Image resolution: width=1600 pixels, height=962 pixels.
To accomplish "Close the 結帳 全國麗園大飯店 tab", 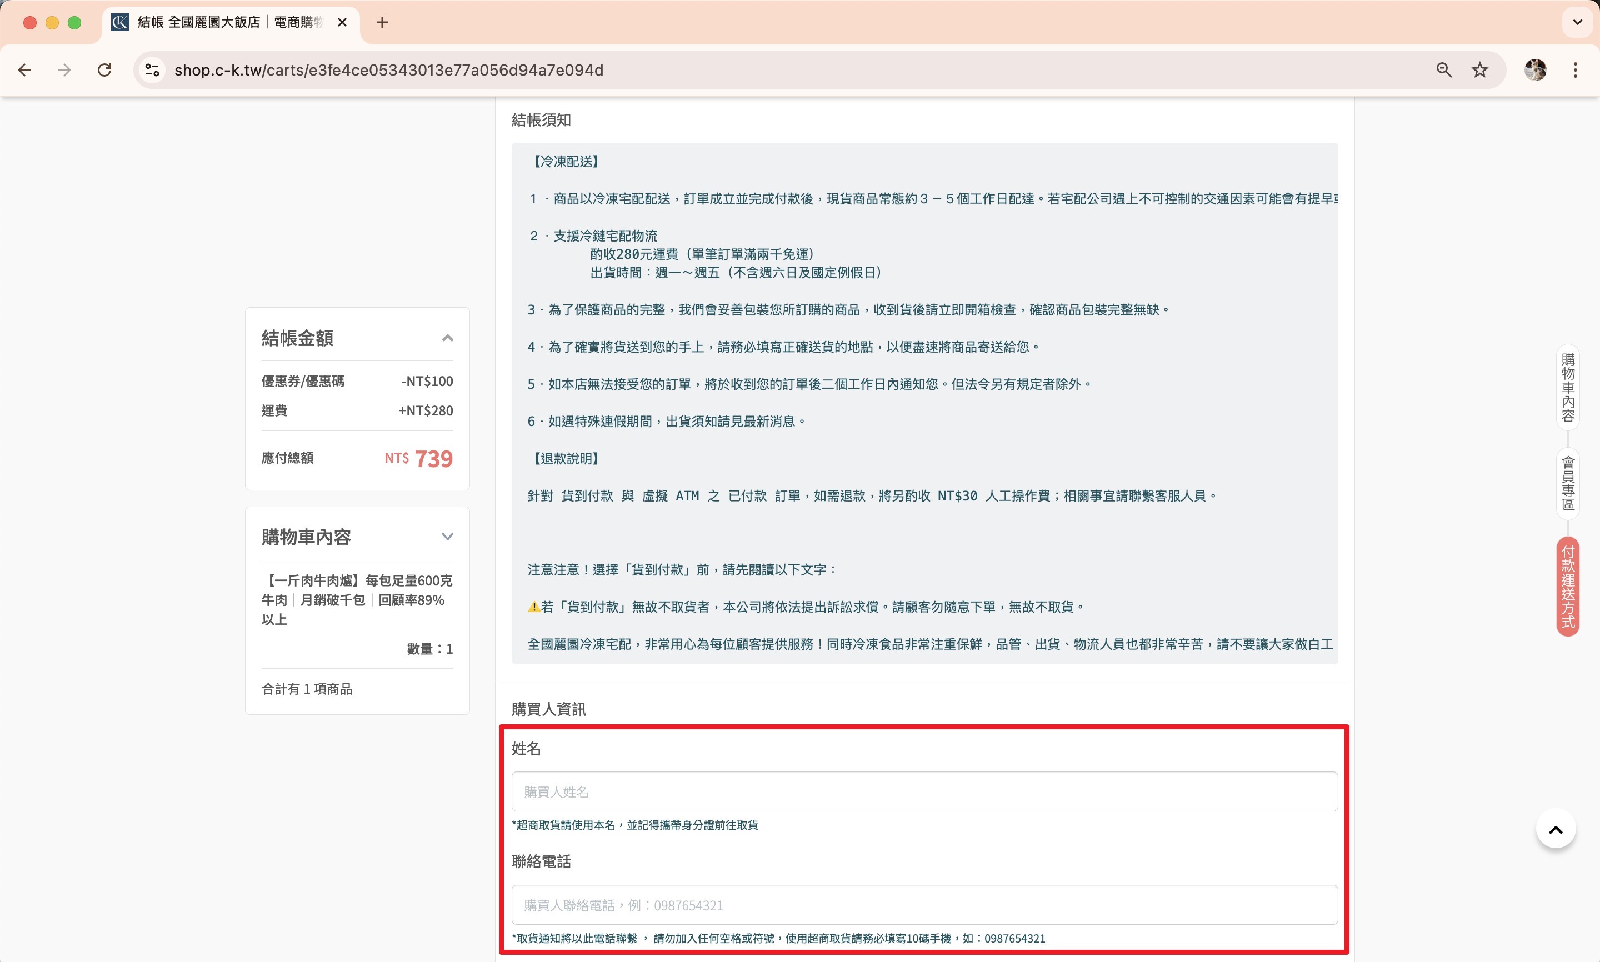I will click(342, 23).
